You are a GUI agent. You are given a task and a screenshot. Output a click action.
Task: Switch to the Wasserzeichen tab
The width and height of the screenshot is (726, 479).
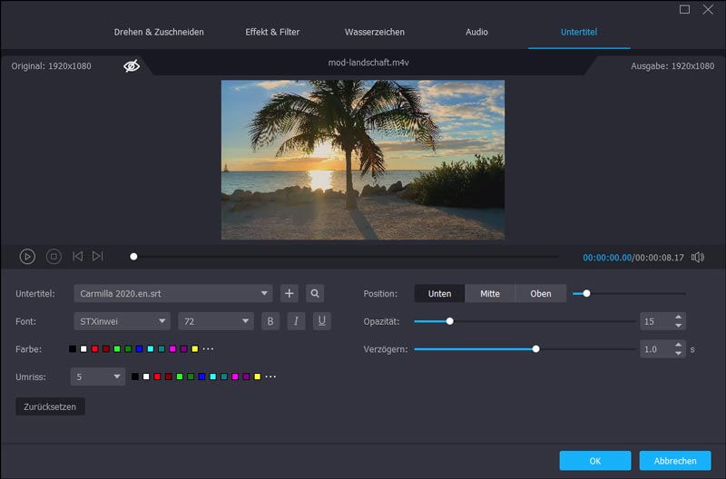[373, 32]
